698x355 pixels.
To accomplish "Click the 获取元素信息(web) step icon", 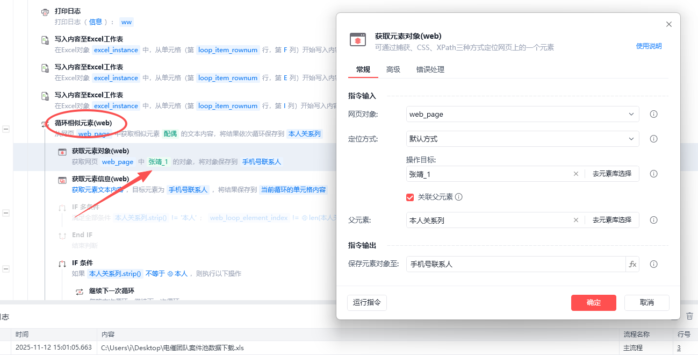I will [x=62, y=180].
